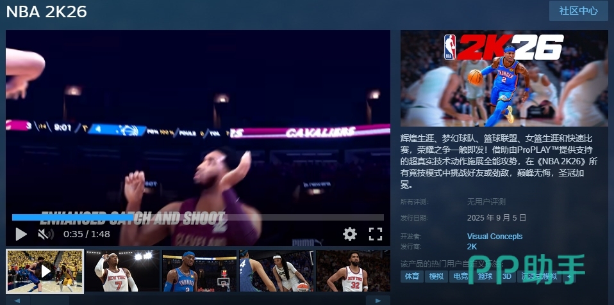
Task: Open publisher 2K link
Action: pyautogui.click(x=472, y=246)
